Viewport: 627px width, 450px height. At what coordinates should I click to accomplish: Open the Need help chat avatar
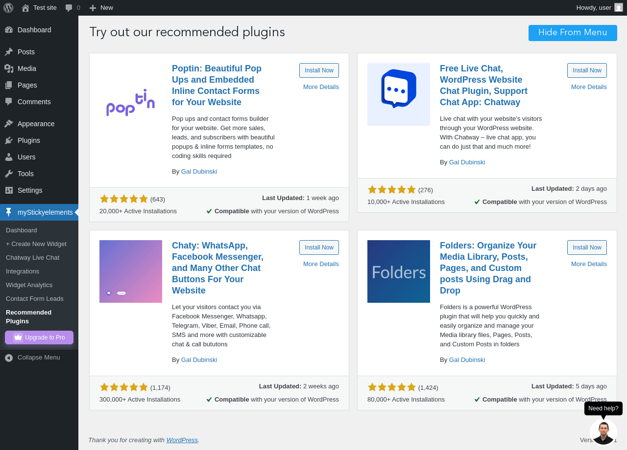pos(603,432)
